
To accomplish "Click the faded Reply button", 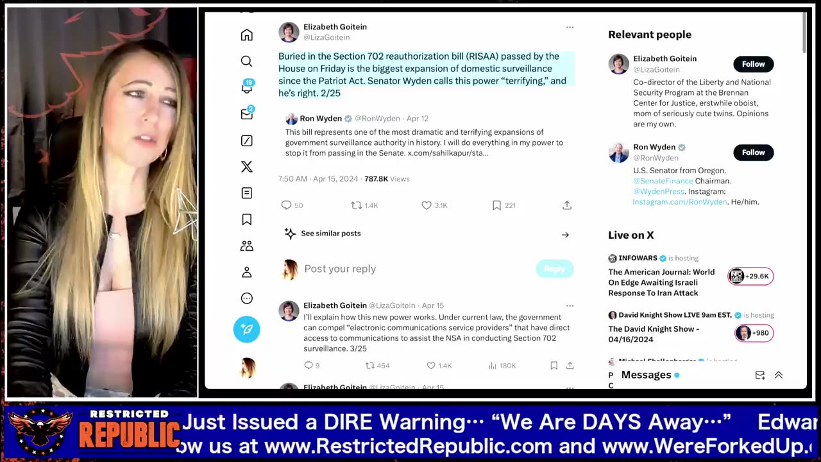I will pos(555,269).
